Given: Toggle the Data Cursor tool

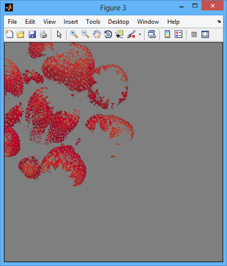Looking at the screenshot, I should tap(119, 34).
